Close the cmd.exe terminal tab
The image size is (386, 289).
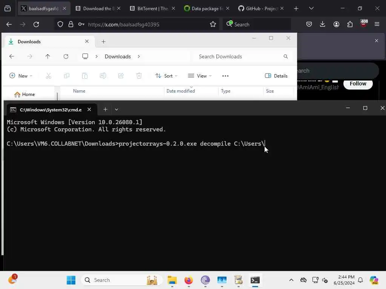click(89, 110)
